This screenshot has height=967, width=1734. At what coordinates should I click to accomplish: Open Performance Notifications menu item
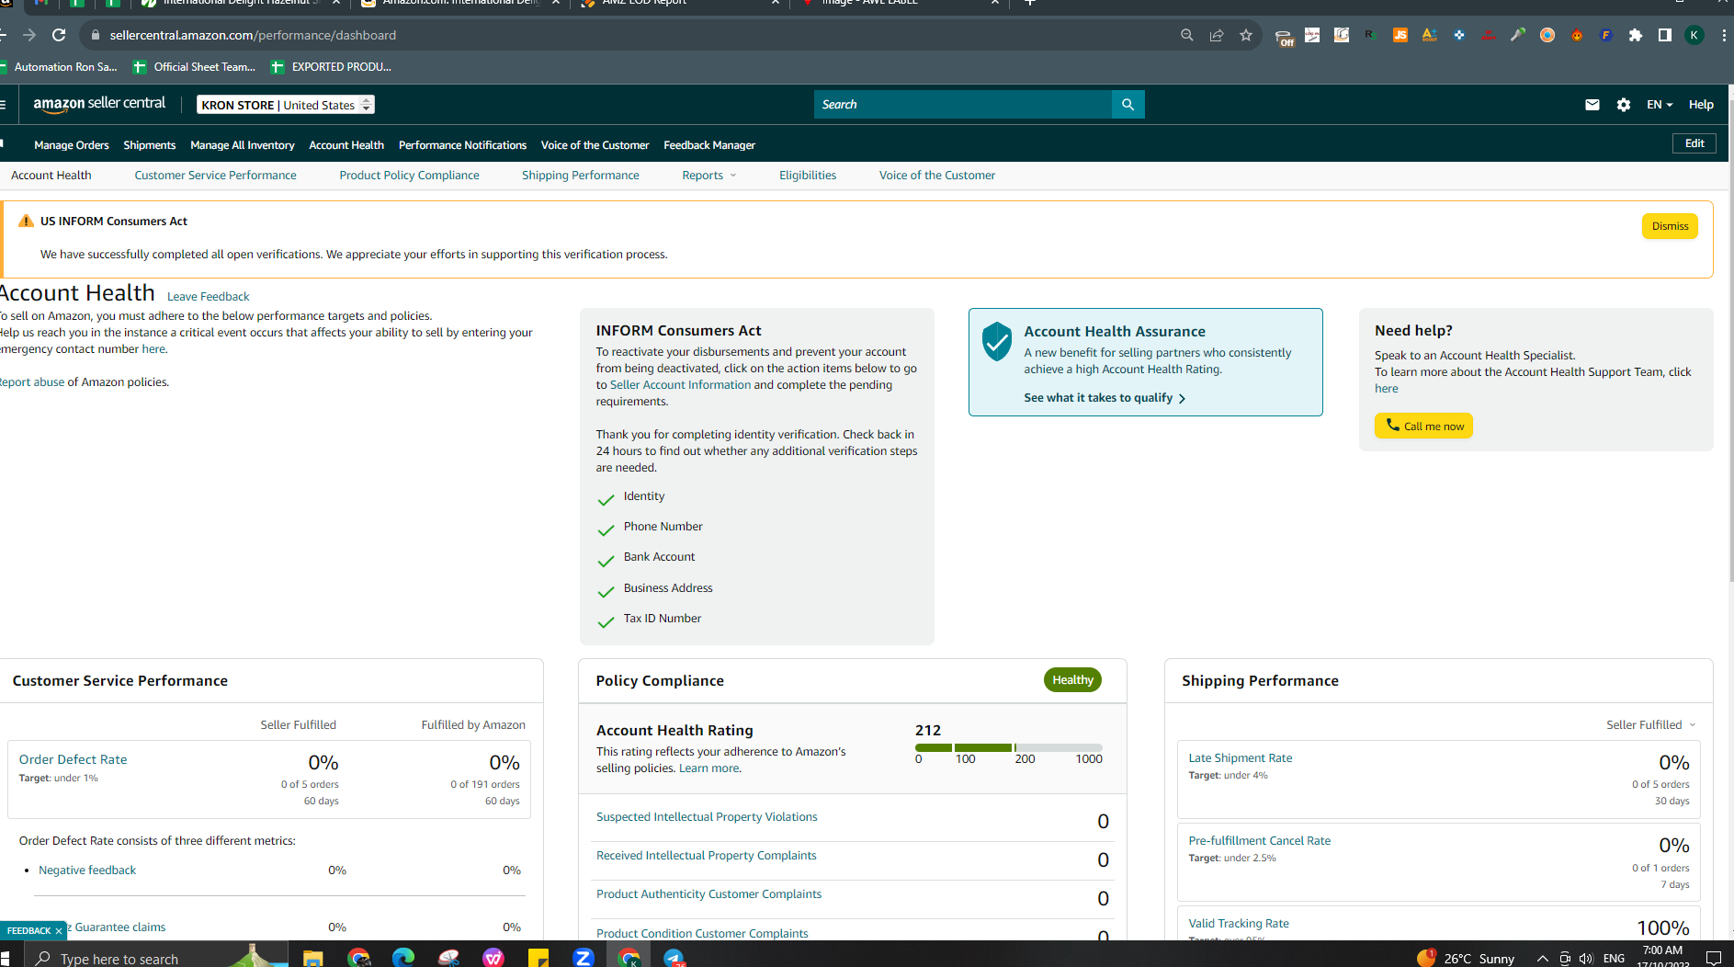tap(462, 145)
